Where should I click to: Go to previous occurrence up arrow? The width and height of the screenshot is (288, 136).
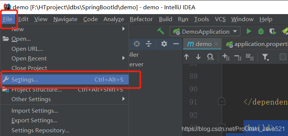(186, 57)
